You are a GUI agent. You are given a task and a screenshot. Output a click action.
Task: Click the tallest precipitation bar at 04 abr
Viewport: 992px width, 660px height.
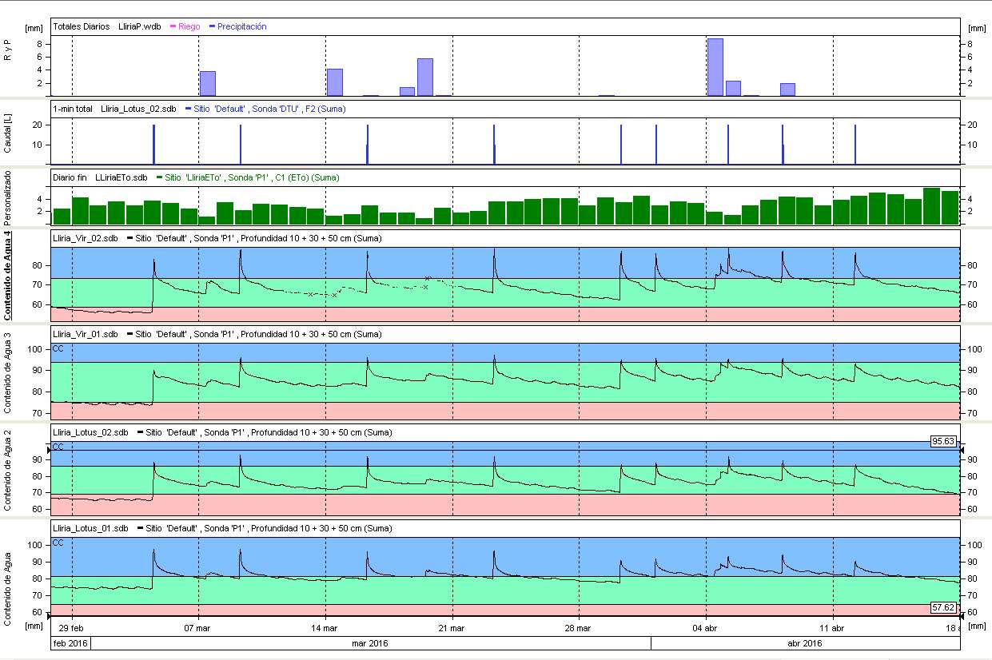pyautogui.click(x=715, y=67)
